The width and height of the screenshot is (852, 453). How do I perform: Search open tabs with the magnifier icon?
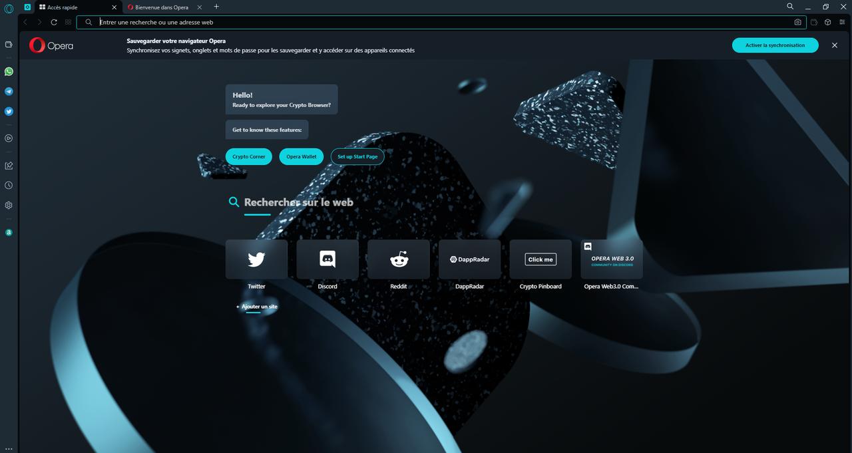pos(789,6)
